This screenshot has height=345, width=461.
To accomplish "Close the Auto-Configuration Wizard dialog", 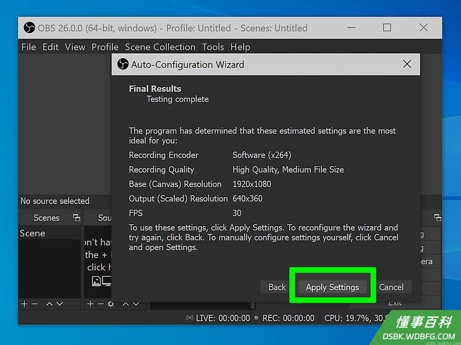I will (407, 64).
